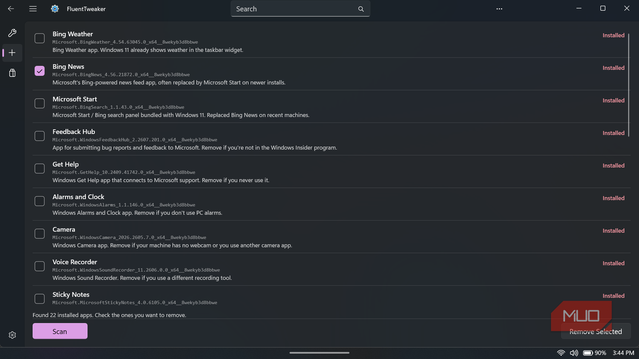Viewport: 639px width, 359px height.
Task: Check the Sticky Notes checkbox
Action: tap(40, 299)
